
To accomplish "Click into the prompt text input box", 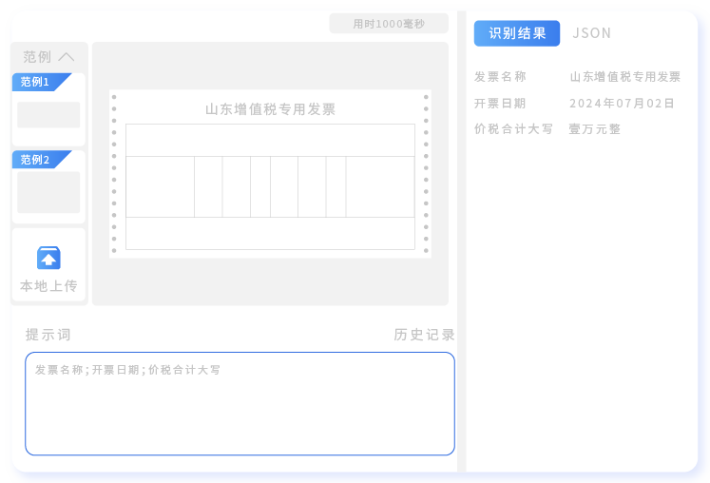I will [240, 409].
